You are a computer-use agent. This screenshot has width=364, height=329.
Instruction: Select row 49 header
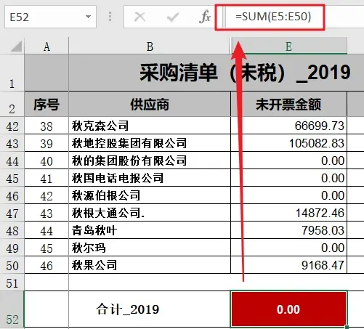tap(12, 248)
